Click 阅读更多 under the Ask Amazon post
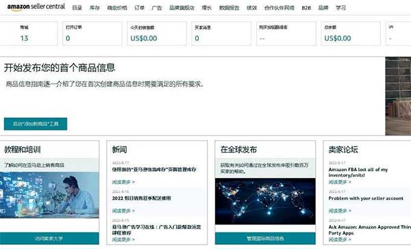 (340, 239)
